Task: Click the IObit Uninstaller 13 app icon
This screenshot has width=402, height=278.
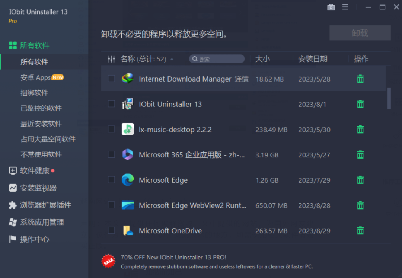Action: pyautogui.click(x=127, y=104)
